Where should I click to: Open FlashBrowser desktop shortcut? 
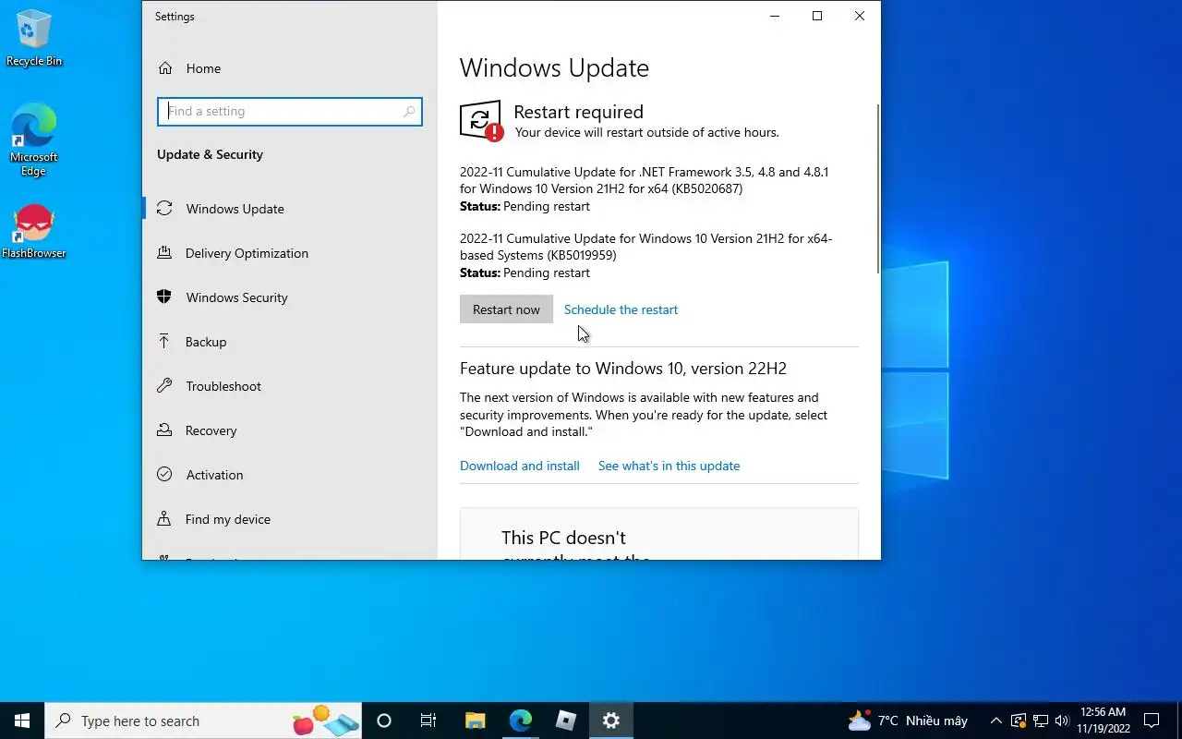pos(34,232)
